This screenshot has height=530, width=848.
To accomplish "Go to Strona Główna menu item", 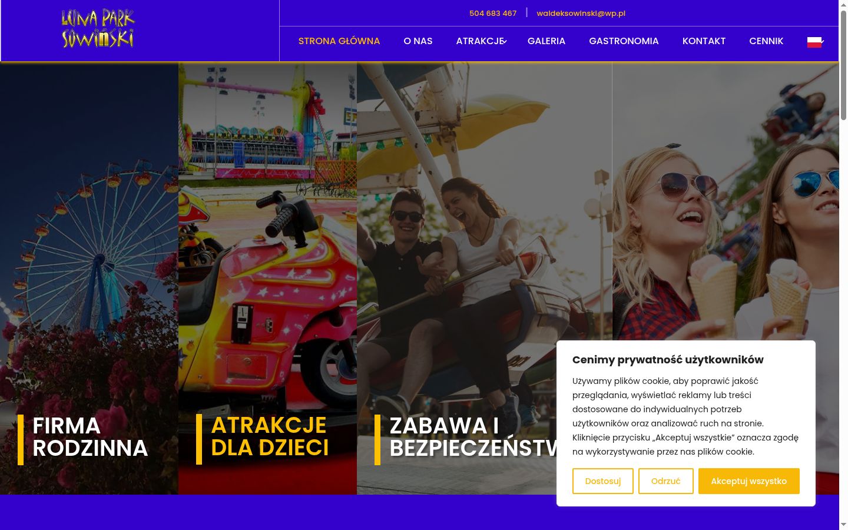I will [339, 41].
